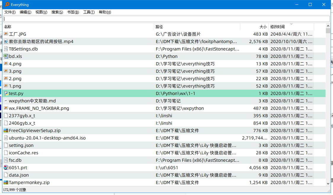This screenshot has height=195, width=333.
Task: Click the archive icon beside FreeClipViewerSetup.zip
Action: pos(6,130)
